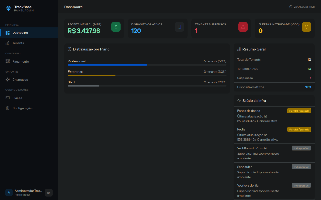
Task: Click the clock icon next to the date
Action: click(x=291, y=7)
